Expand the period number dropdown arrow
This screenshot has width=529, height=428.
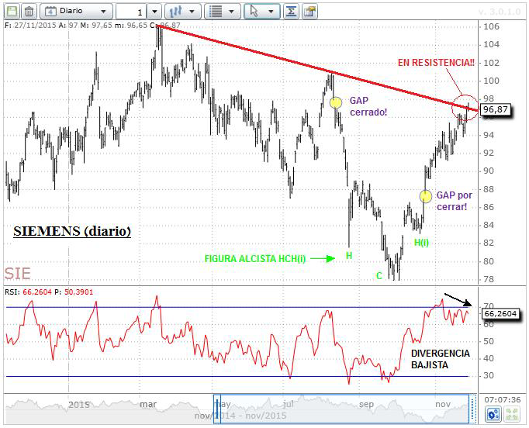pos(154,12)
